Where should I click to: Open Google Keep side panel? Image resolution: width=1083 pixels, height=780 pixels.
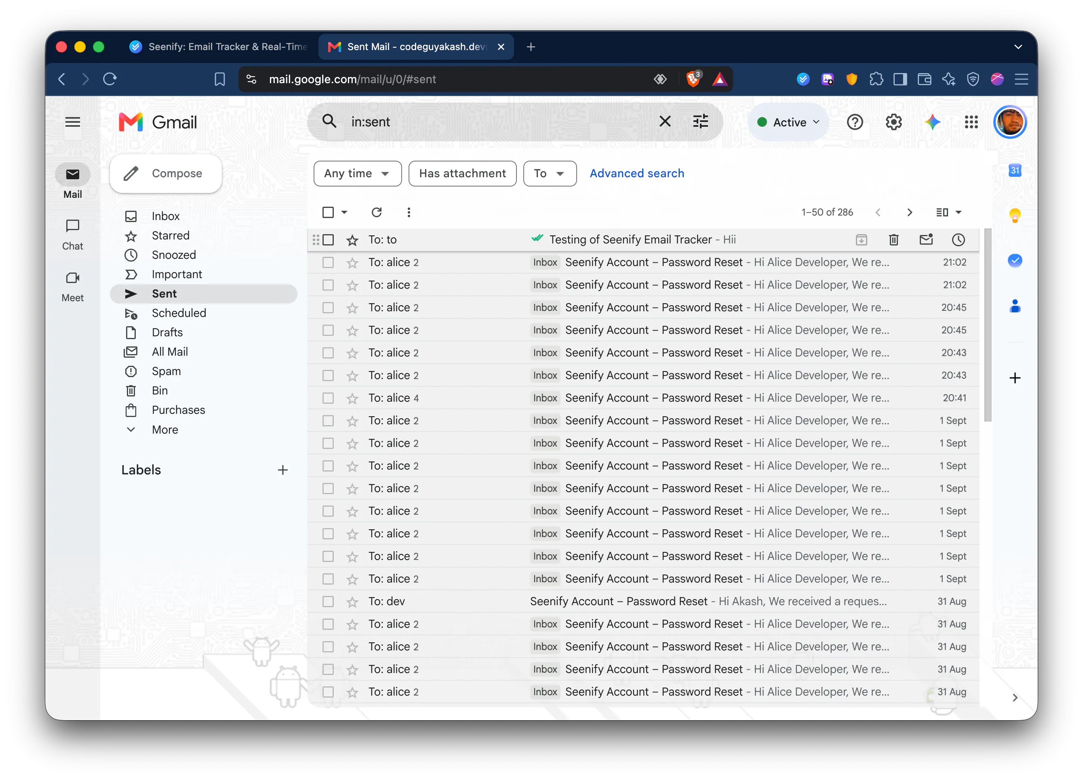coord(1015,216)
